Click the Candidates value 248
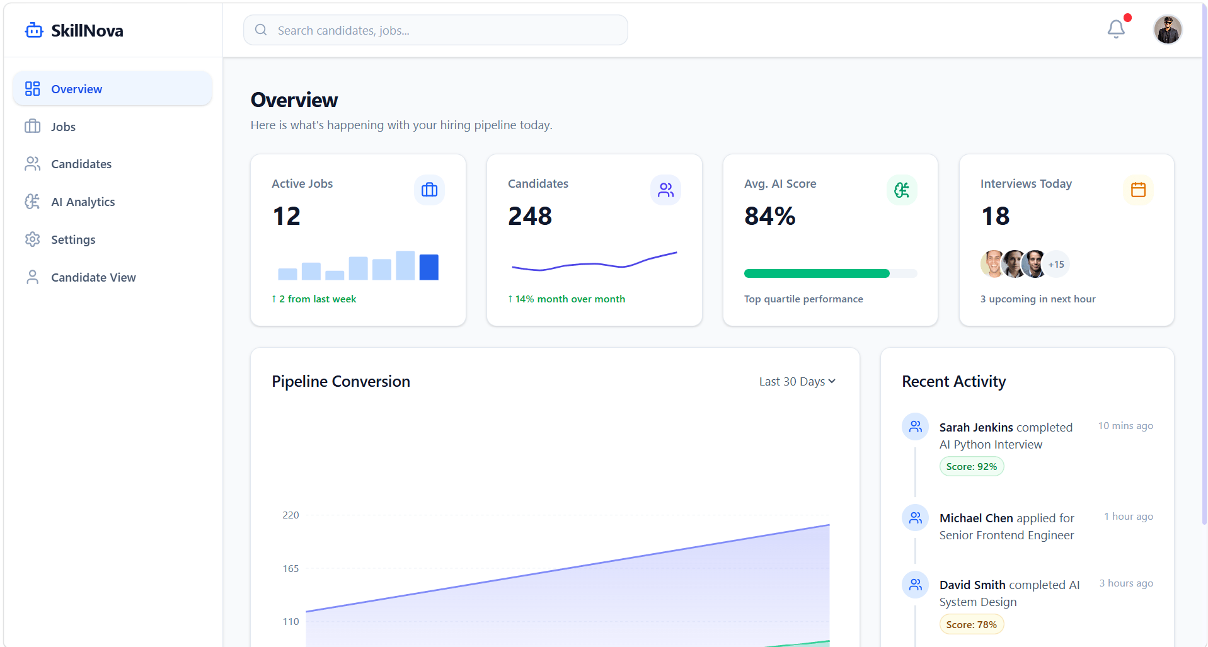Screen dimensions: 1208x647 [530, 216]
